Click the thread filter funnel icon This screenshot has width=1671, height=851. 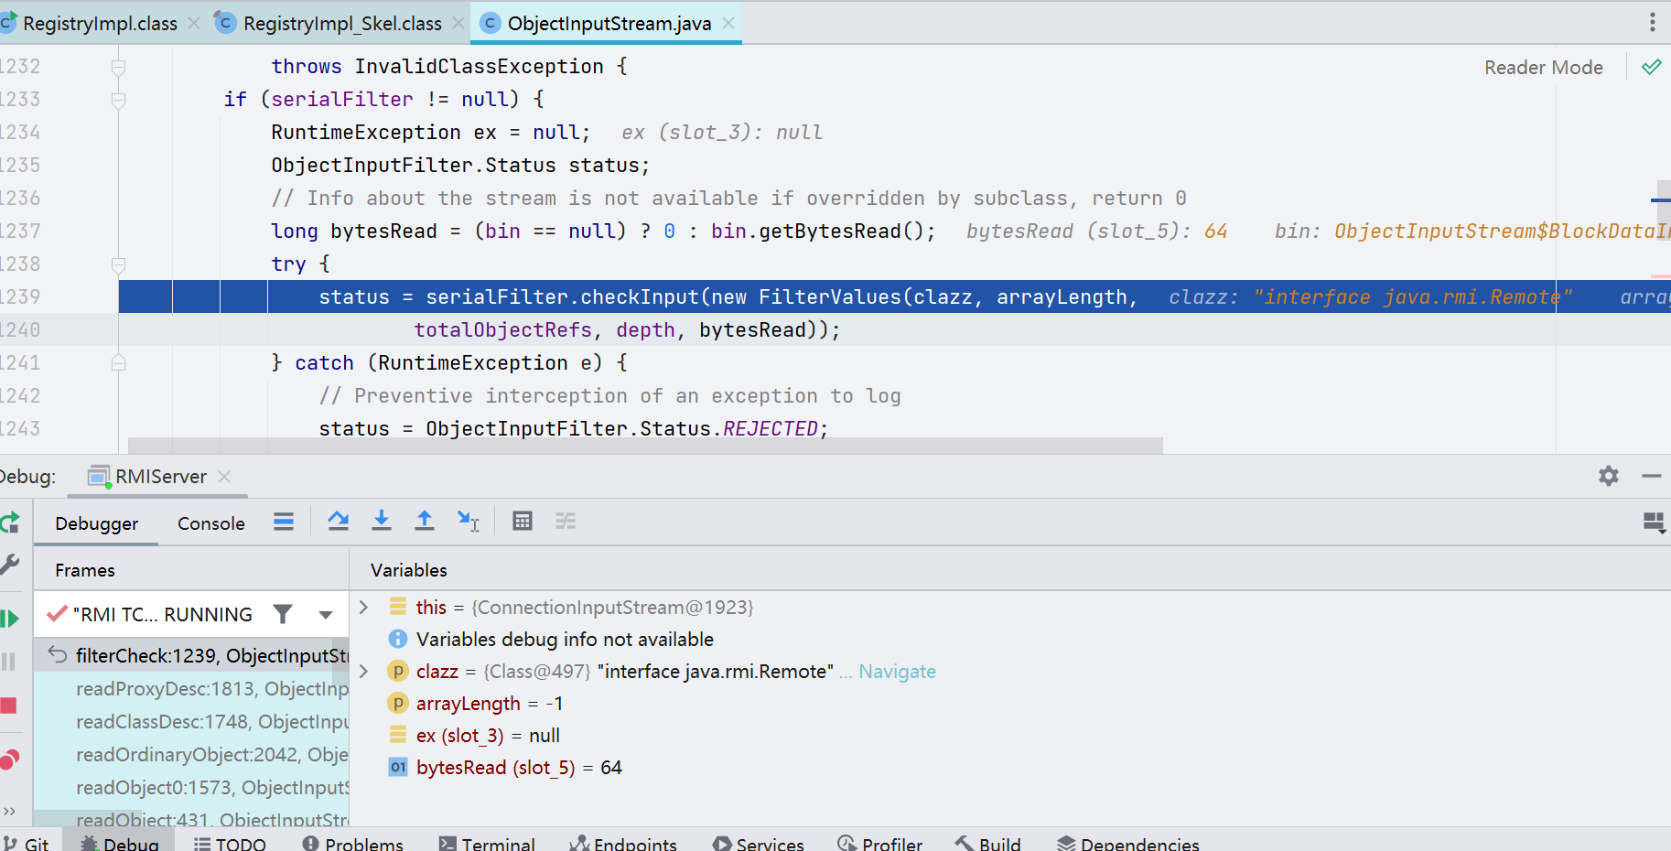[x=284, y=614]
